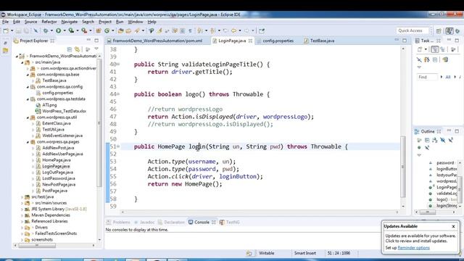Close the Updates Available popup
464x261 pixels.
tap(453, 226)
